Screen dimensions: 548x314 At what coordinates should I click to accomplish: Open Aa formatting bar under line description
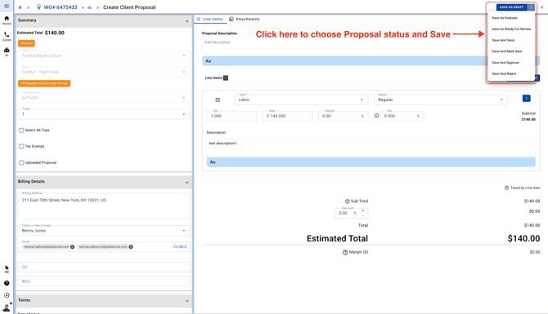click(213, 162)
